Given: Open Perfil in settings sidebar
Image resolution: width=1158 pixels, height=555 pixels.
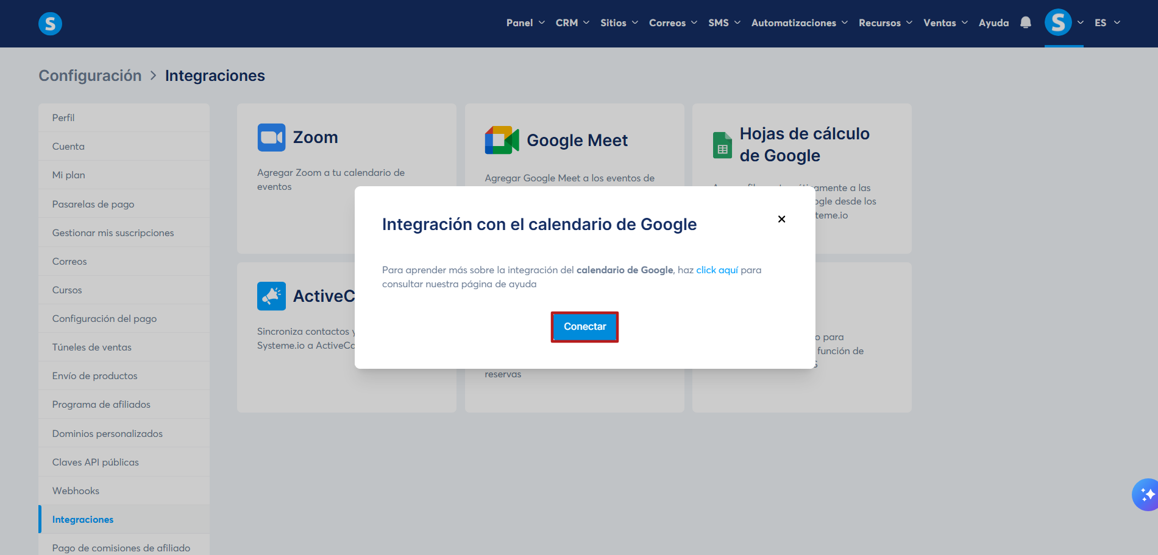Looking at the screenshot, I should (x=124, y=117).
